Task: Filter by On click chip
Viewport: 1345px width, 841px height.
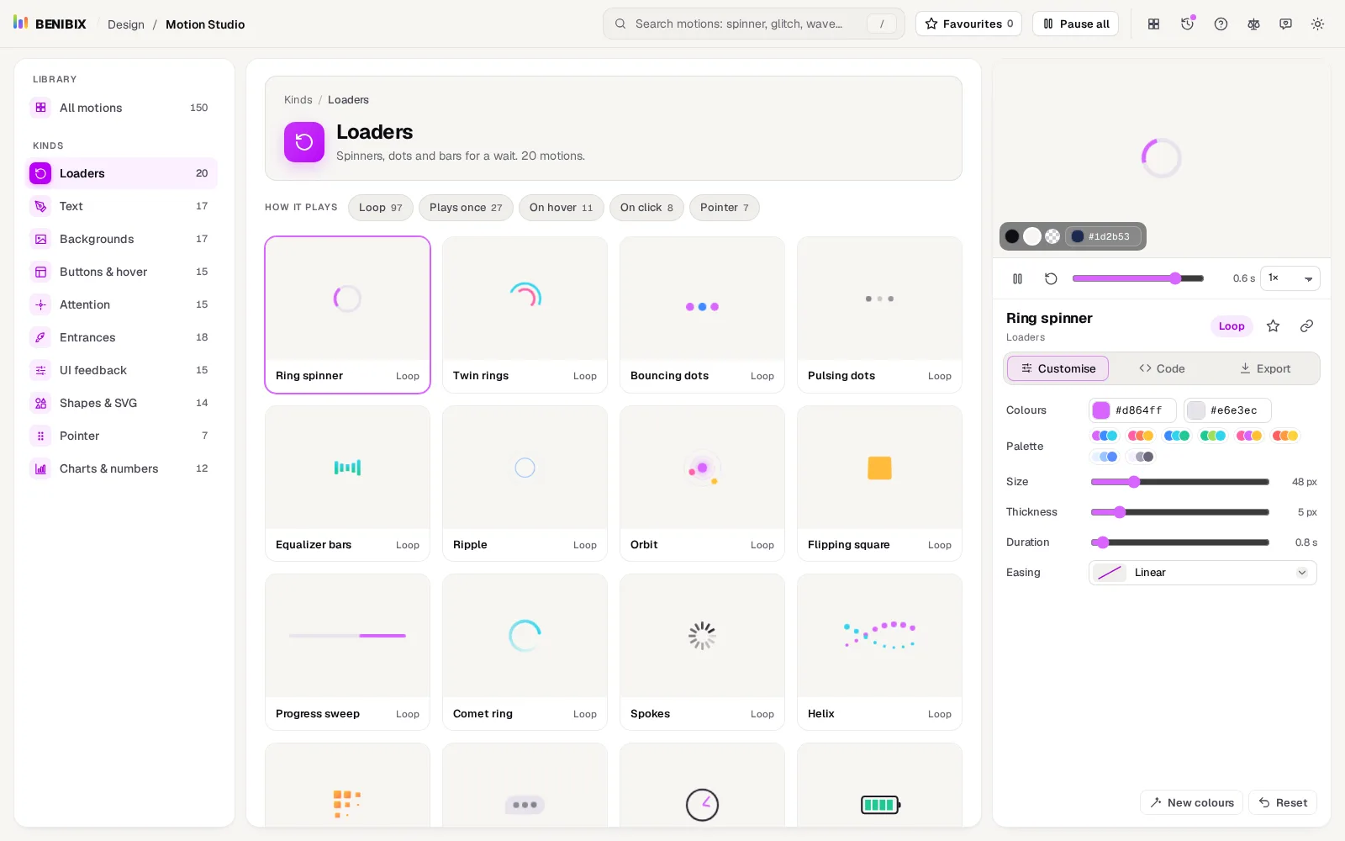Action: point(646,208)
